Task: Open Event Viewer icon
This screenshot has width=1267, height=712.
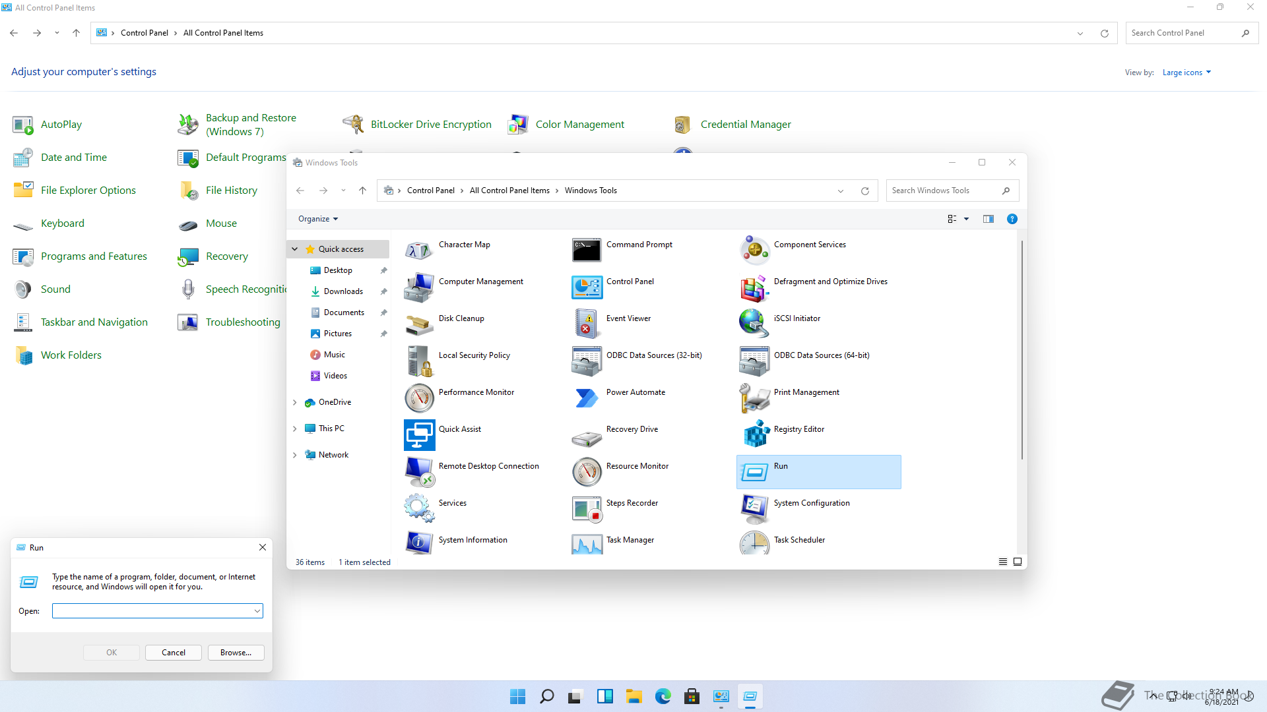Action: (587, 324)
